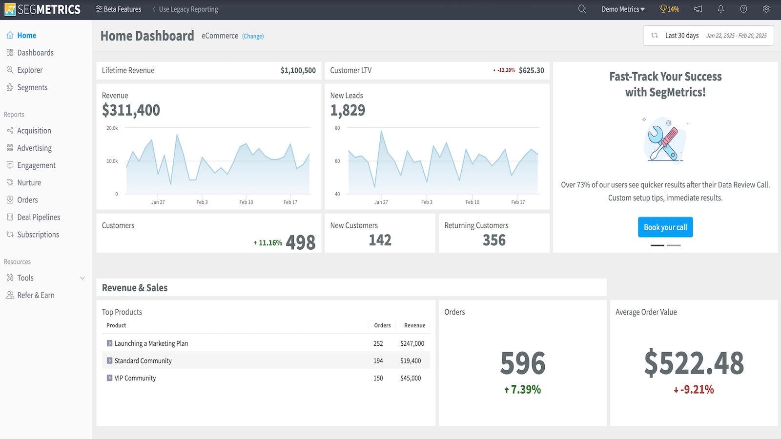Expand the VIP Community product row
This screenshot has width=781, height=439.
pyautogui.click(x=109, y=378)
